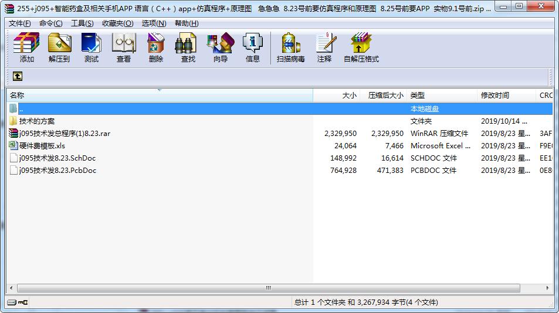Go up one folder level arrow
This screenshot has width=559, height=313.
[x=18, y=76]
